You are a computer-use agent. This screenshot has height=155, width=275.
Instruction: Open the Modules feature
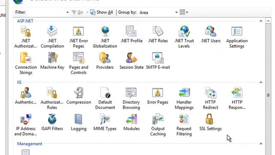[131, 122]
